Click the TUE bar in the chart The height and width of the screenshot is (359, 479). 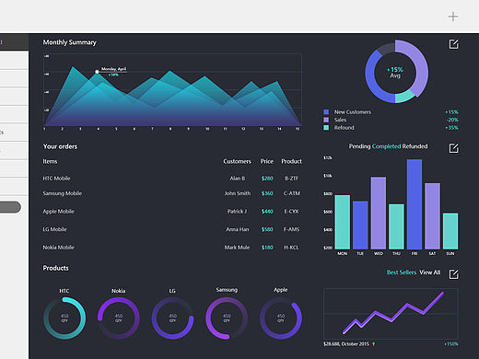[360, 225]
